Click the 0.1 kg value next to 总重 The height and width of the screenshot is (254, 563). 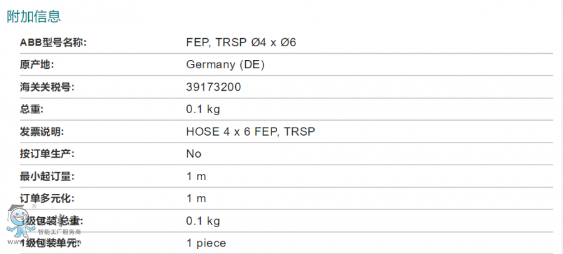(203, 109)
